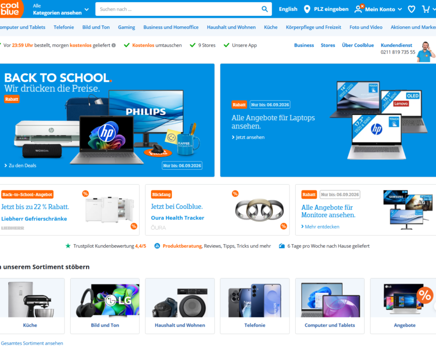Click the delivery icon beside 6 Tage
This screenshot has height=353, width=436.
[x=282, y=246]
